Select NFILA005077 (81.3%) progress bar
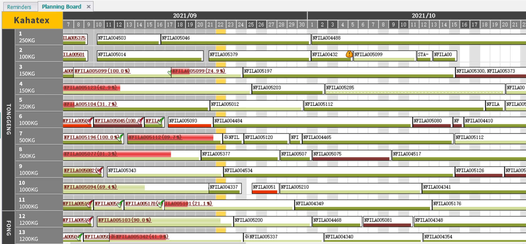Screen dimensions: 526x244 [x=117, y=154]
